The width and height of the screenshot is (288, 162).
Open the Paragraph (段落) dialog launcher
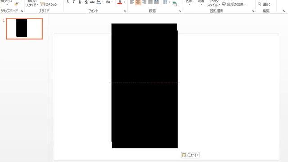point(180,11)
